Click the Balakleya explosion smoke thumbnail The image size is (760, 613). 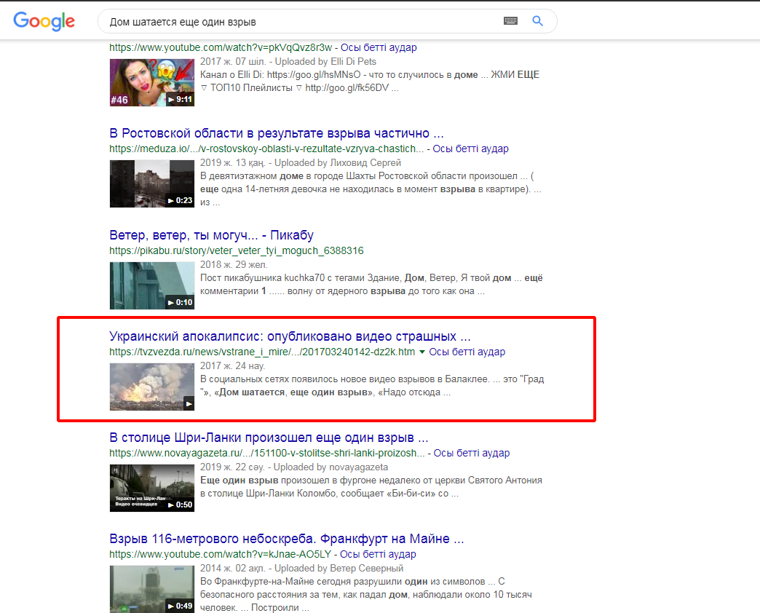tap(152, 387)
